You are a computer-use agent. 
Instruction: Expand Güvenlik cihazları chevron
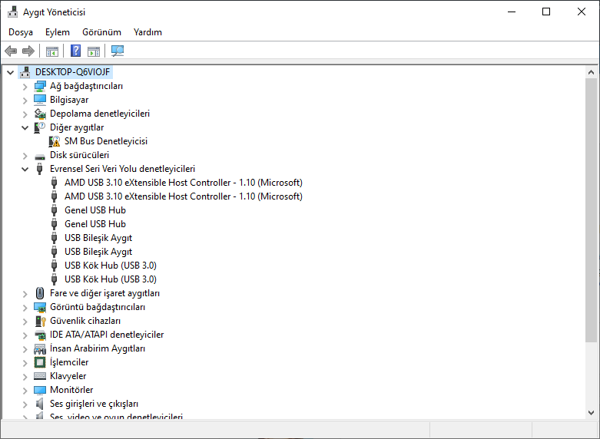pyautogui.click(x=25, y=322)
